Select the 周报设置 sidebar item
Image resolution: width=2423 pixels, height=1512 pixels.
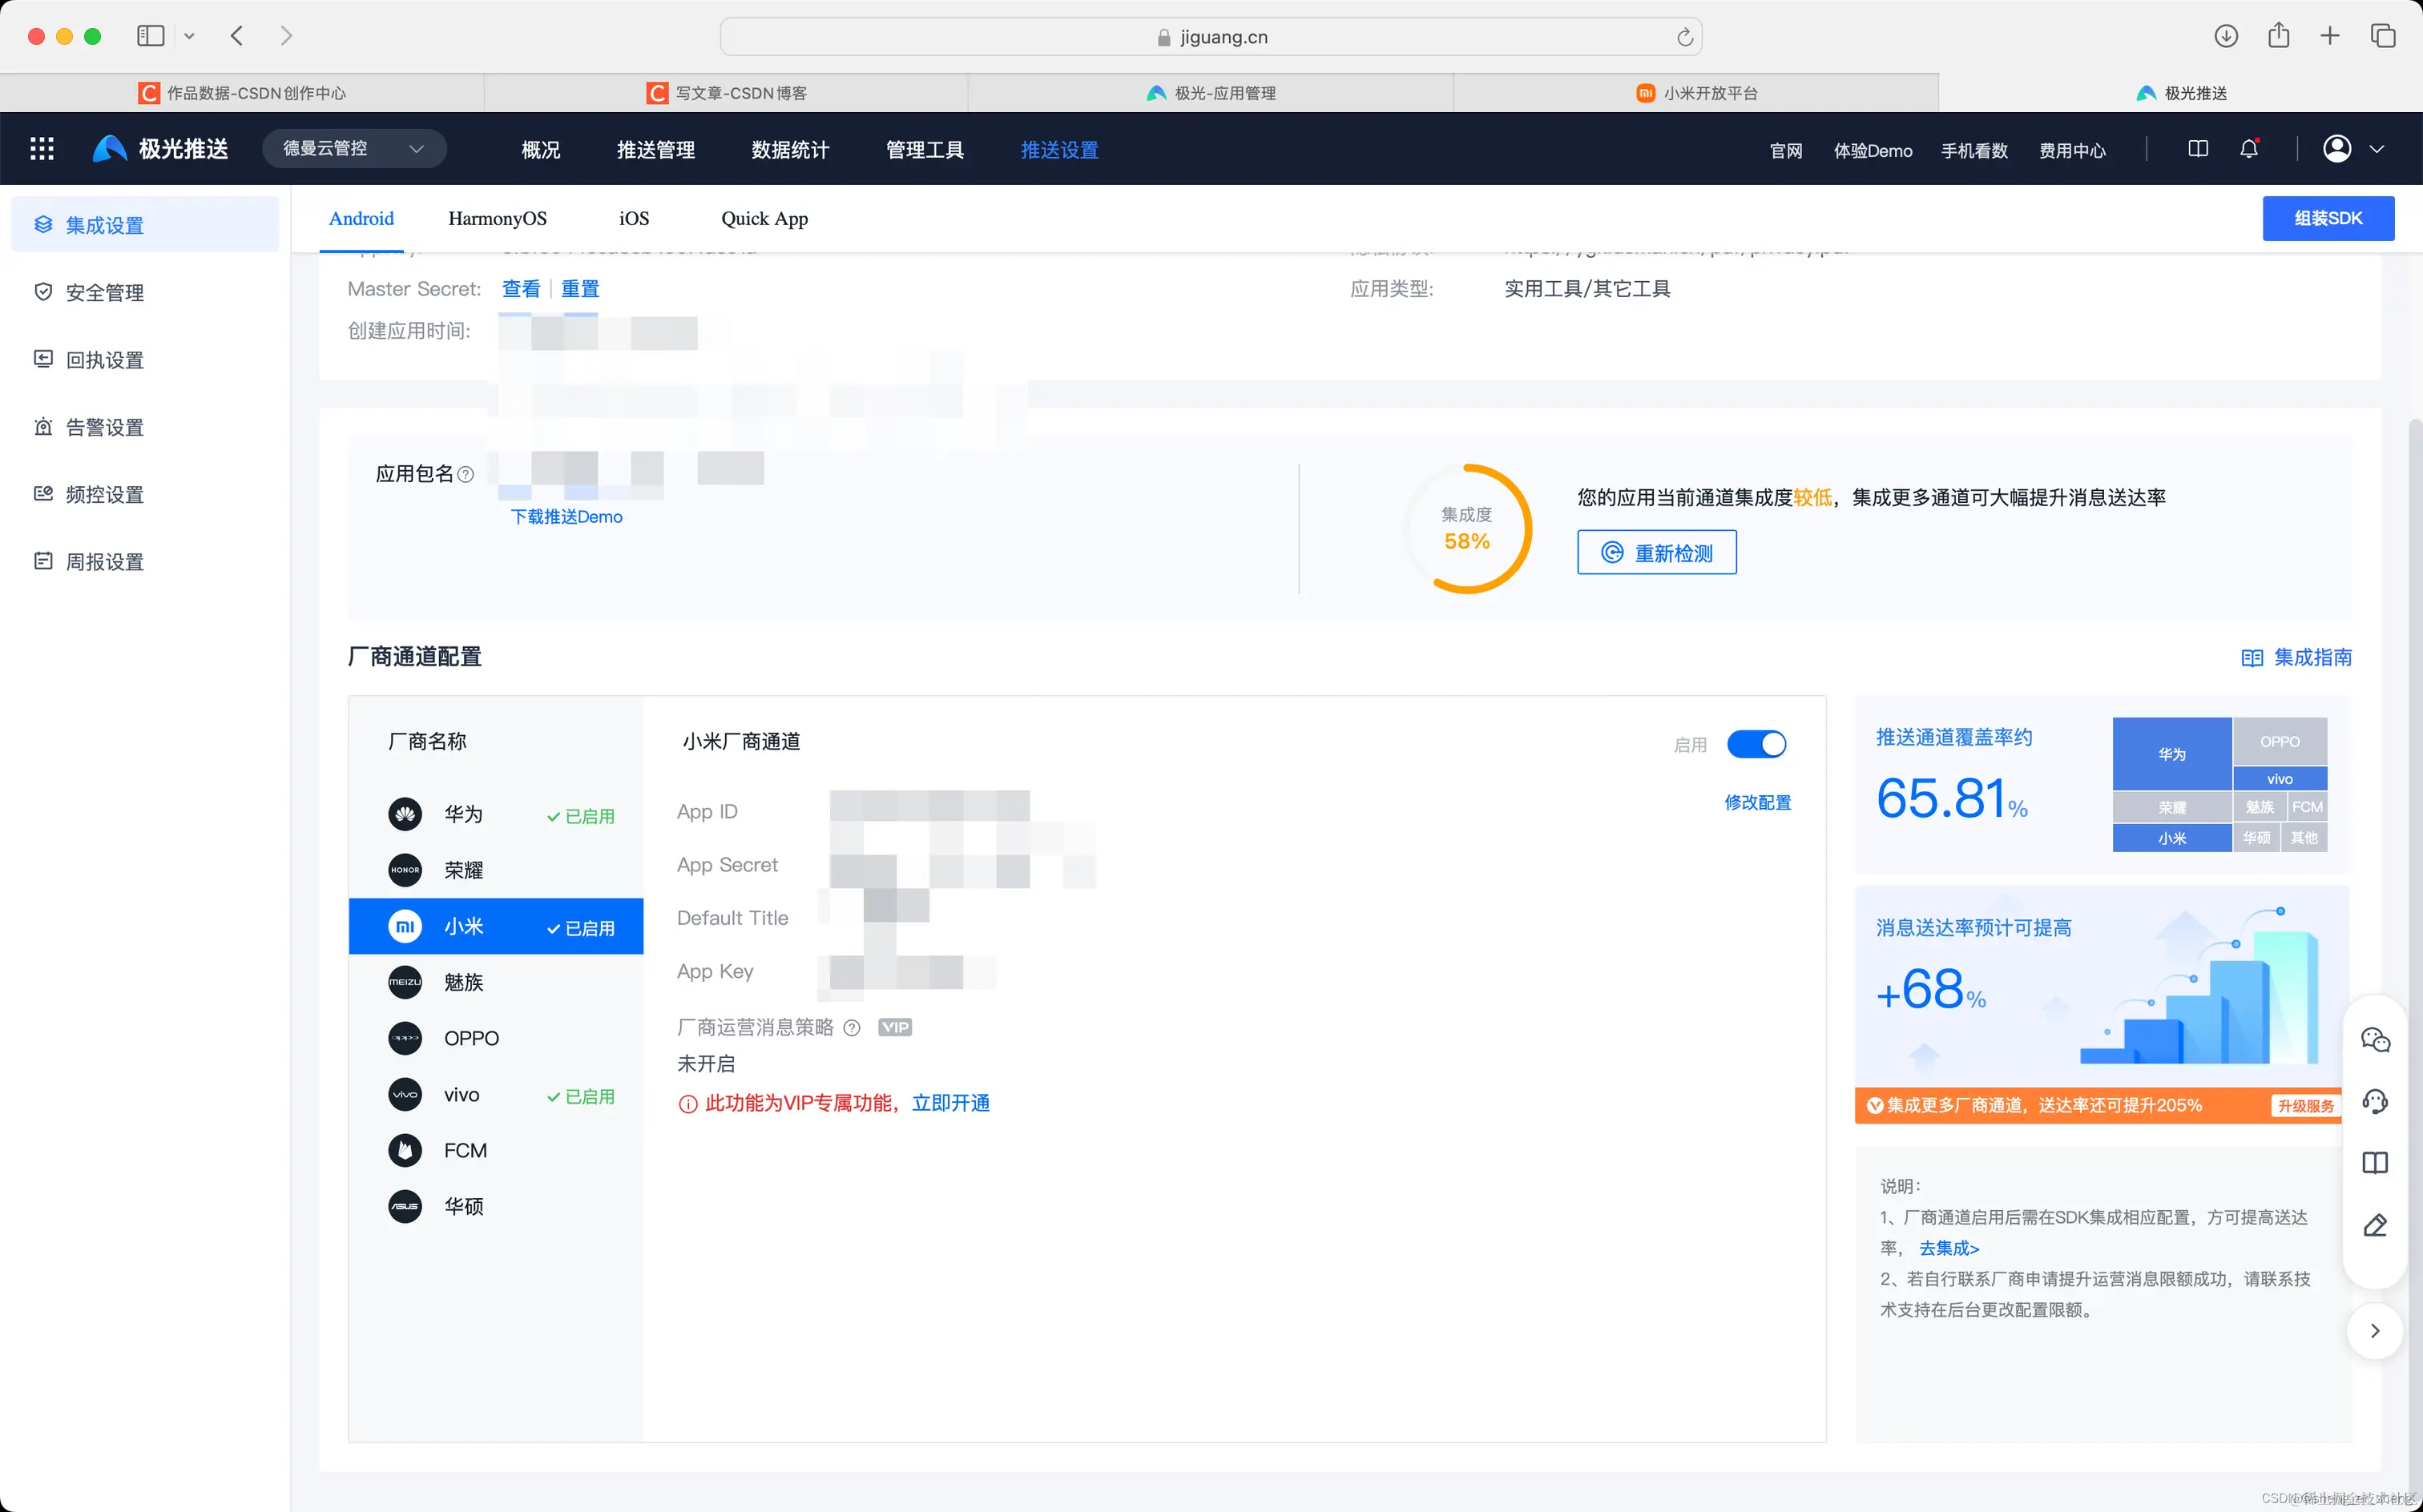click(x=104, y=561)
